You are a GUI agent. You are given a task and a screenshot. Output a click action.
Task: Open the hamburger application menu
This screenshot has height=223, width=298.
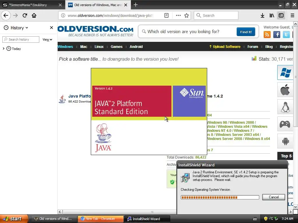click(292, 15)
